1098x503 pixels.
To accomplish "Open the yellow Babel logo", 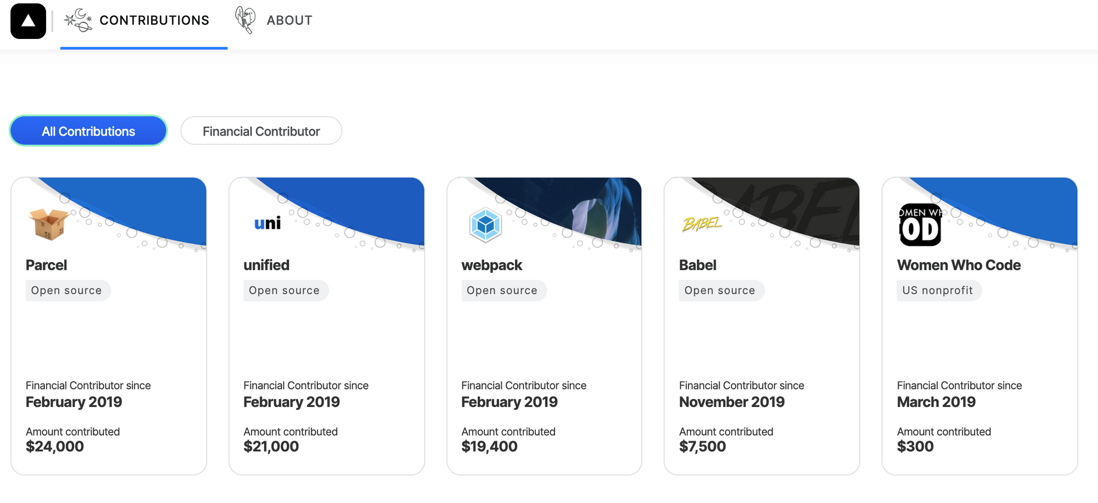I will pos(702,224).
